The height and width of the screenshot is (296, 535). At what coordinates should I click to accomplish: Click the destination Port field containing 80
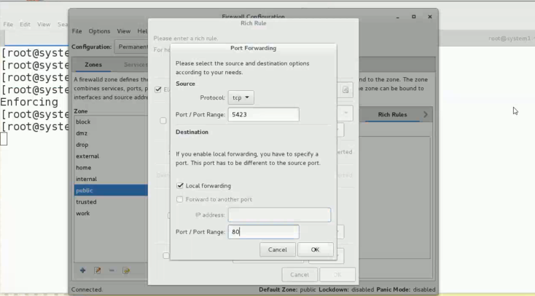(x=263, y=232)
